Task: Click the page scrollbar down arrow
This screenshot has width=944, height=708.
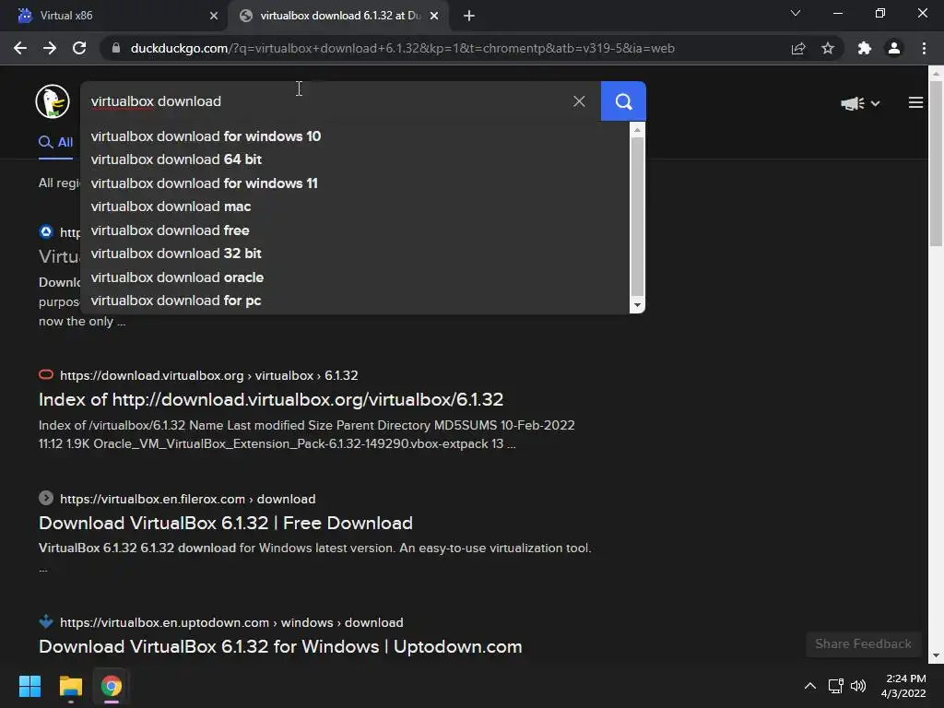Action: coord(936,655)
